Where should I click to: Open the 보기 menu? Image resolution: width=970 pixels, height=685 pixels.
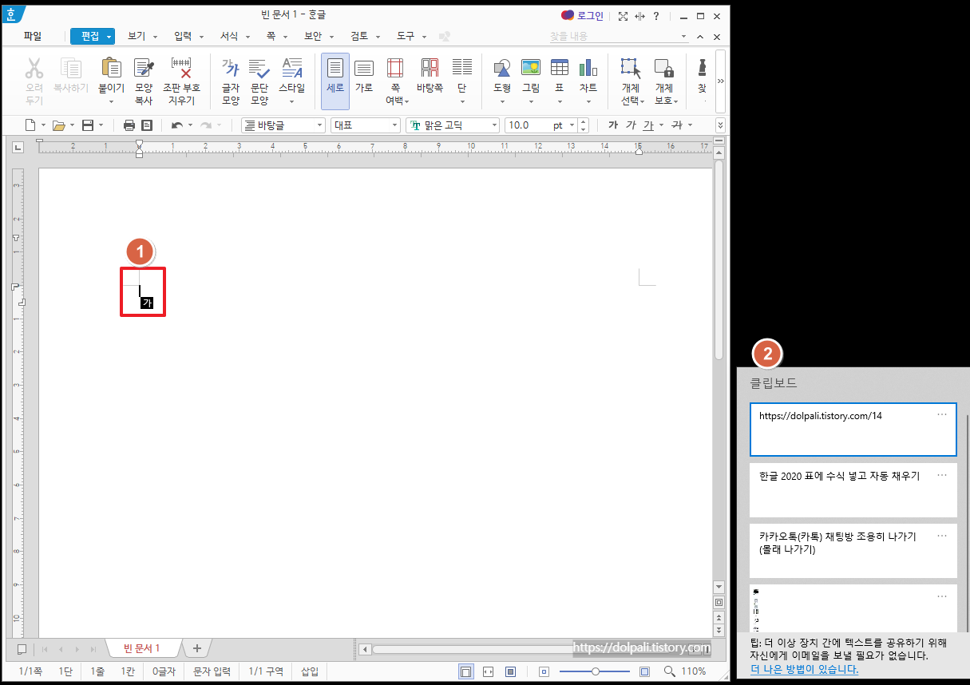coord(137,36)
